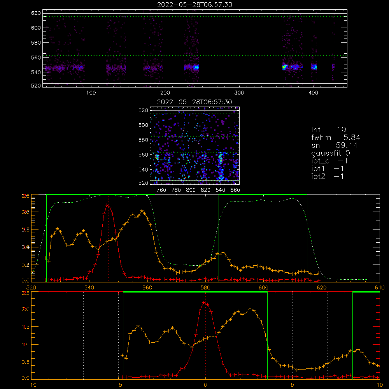Click the top spectrogram title timestamp 2022-05-28T06:57:30
Screen dimensions: 389x389
click(x=194, y=5)
